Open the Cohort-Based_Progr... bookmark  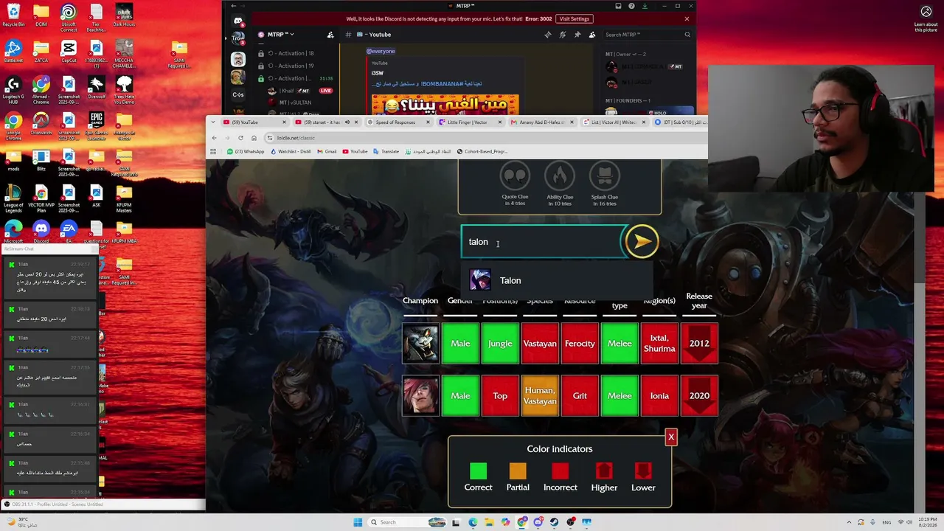pyautogui.click(x=482, y=151)
